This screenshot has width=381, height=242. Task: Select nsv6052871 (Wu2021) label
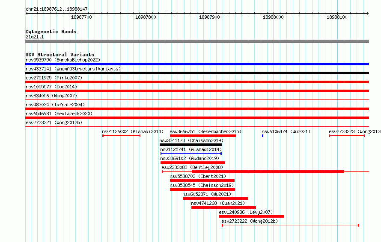click(x=207, y=194)
